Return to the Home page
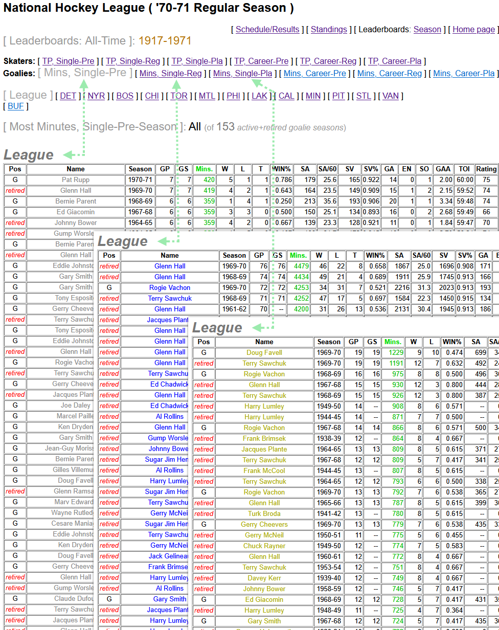499x630 pixels. pos(474,30)
